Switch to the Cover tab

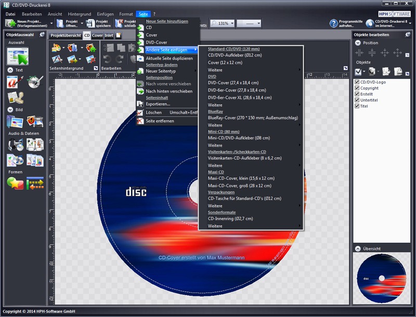[97, 35]
